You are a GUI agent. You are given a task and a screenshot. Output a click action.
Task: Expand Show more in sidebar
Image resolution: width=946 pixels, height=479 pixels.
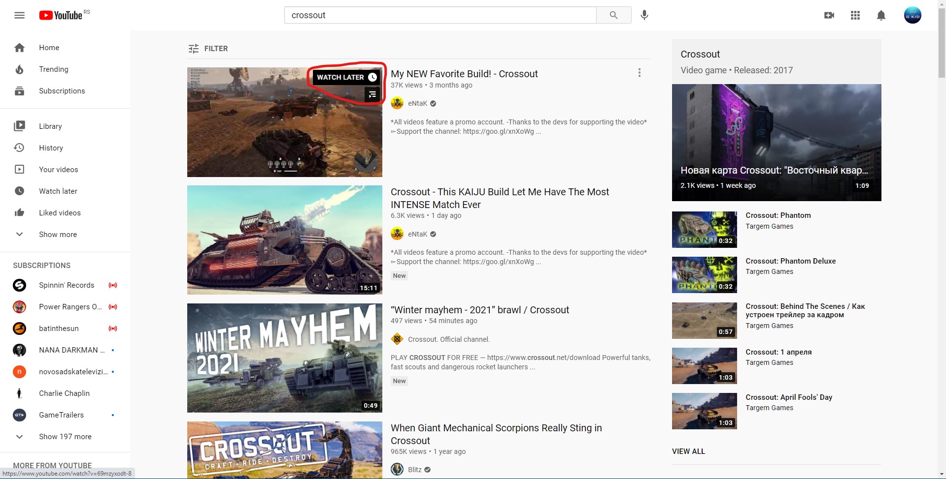(x=58, y=235)
